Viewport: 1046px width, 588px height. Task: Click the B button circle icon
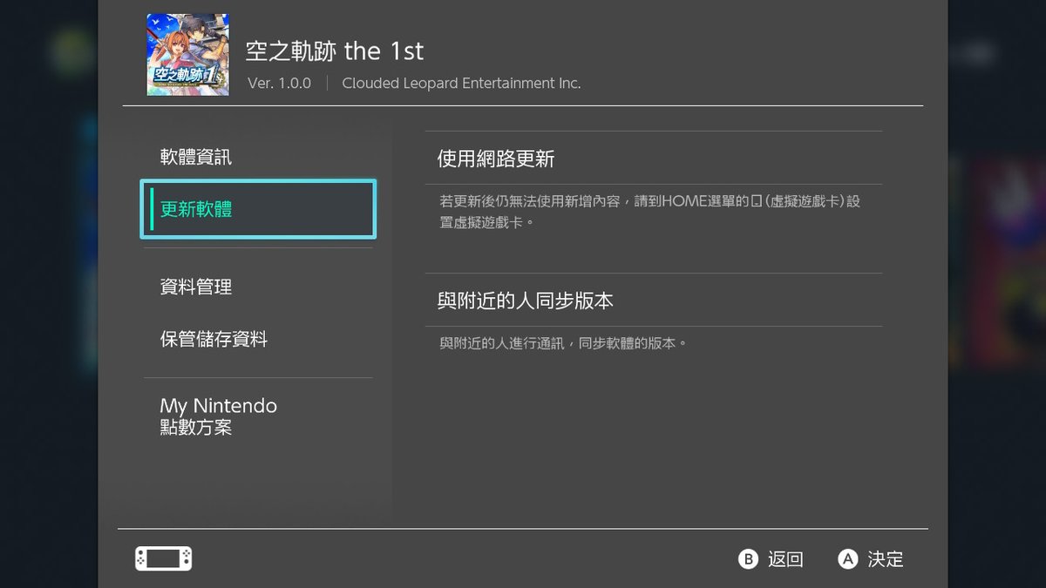(748, 559)
